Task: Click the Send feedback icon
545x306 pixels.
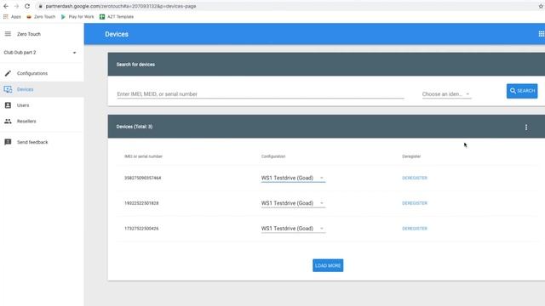Action: [x=8, y=142]
